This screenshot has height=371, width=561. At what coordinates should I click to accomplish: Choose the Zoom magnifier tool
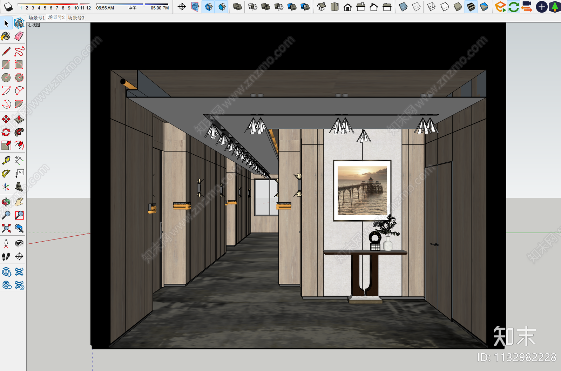(x=6, y=215)
